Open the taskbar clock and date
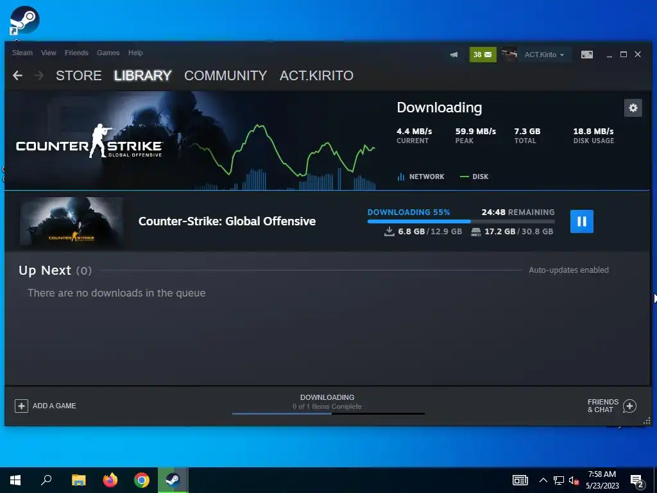Viewport: 657px width, 493px height. tap(602, 480)
